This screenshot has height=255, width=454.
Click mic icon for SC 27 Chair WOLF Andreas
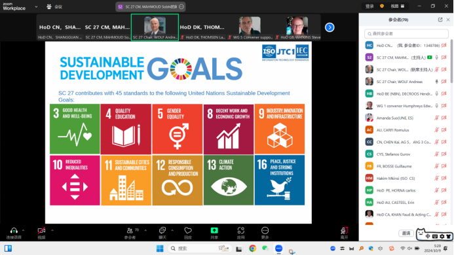point(436,82)
